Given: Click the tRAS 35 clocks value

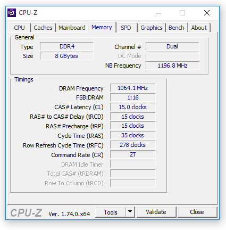Looking at the screenshot, I should coord(132,135).
